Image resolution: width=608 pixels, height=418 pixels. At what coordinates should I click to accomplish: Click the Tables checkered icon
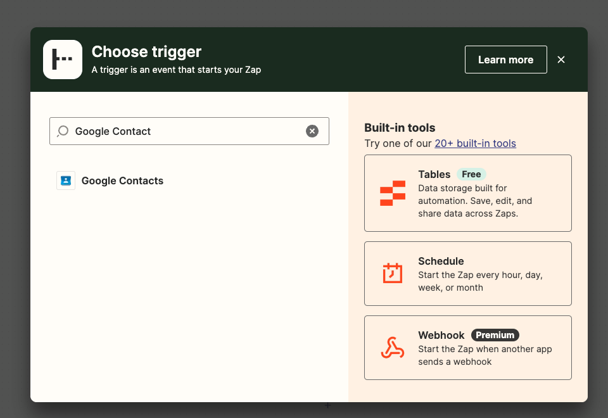point(393,193)
